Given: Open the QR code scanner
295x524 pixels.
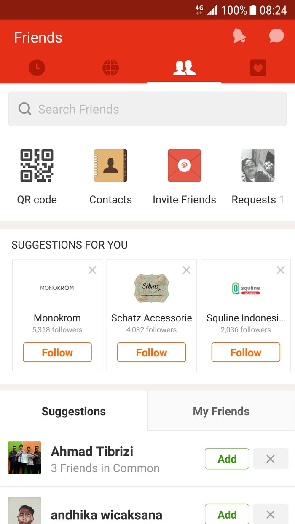Looking at the screenshot, I should 37,166.
